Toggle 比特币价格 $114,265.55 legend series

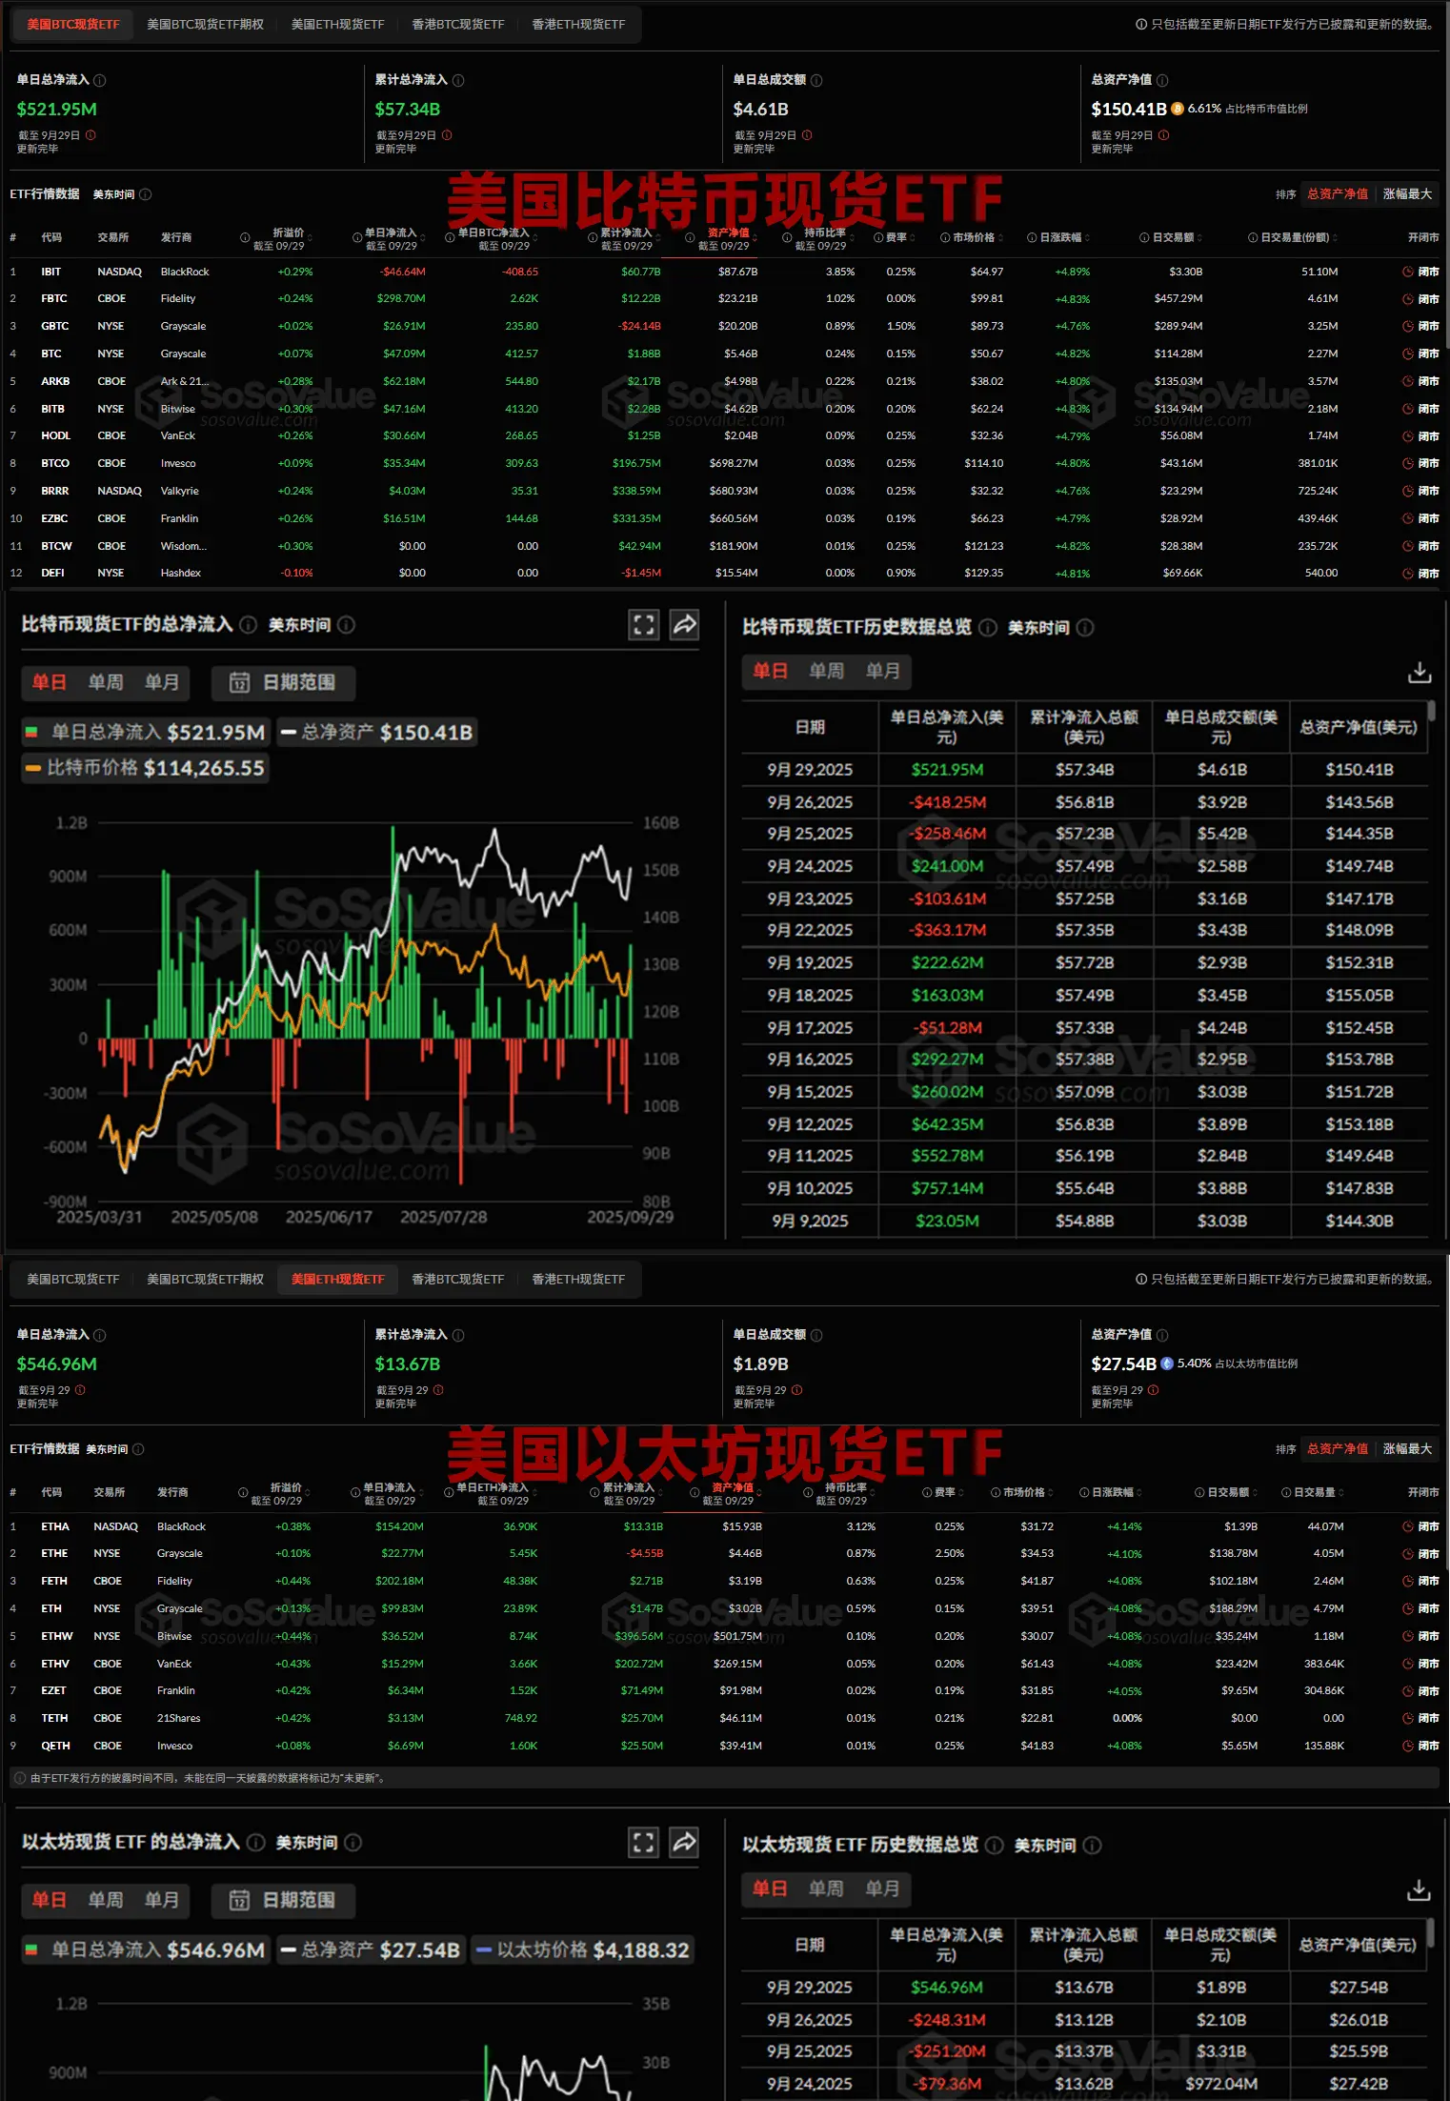click(146, 768)
